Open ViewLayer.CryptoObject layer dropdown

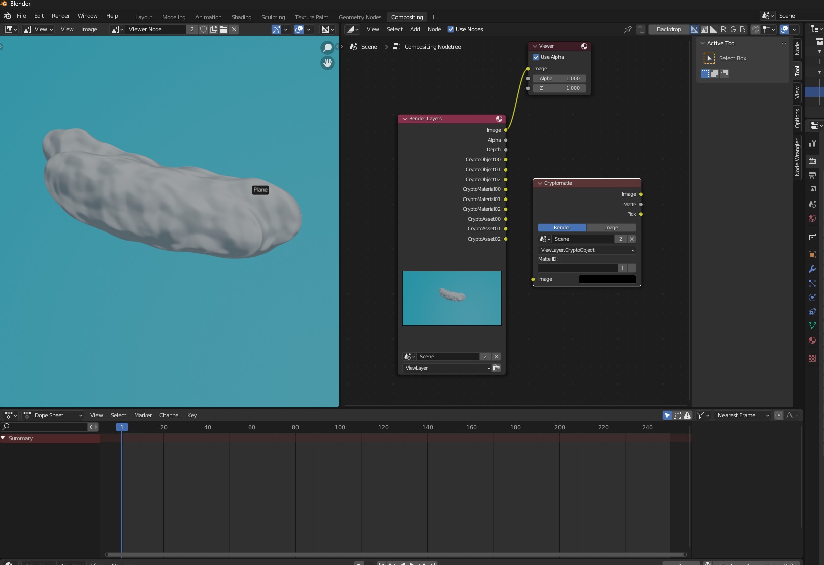click(x=587, y=250)
